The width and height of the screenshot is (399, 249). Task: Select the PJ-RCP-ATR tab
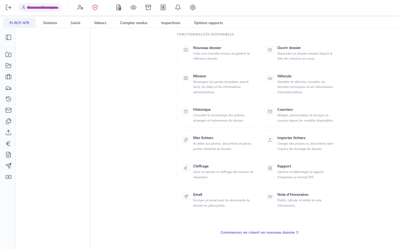click(x=19, y=23)
